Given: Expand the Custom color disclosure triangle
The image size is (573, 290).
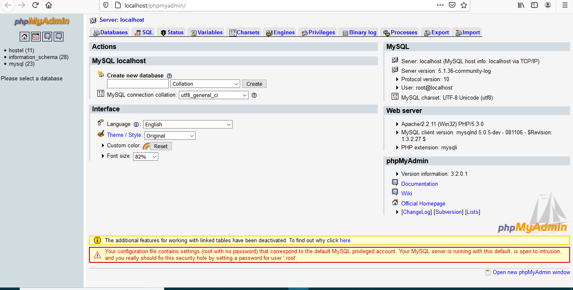Looking at the screenshot, I should (x=103, y=146).
